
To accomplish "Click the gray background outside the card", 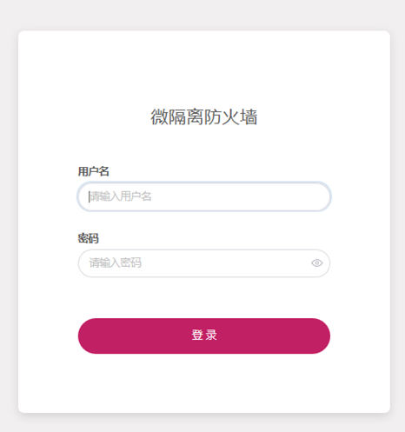I will (x=204, y=15).
